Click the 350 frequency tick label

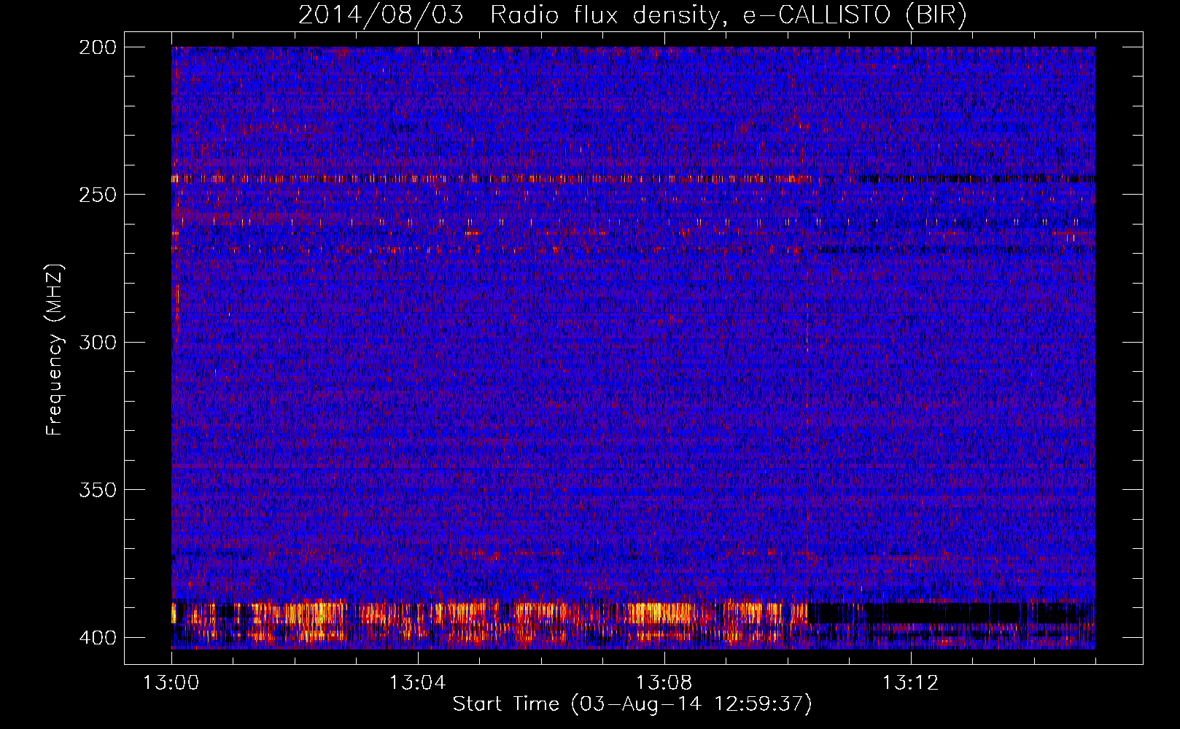point(97,489)
